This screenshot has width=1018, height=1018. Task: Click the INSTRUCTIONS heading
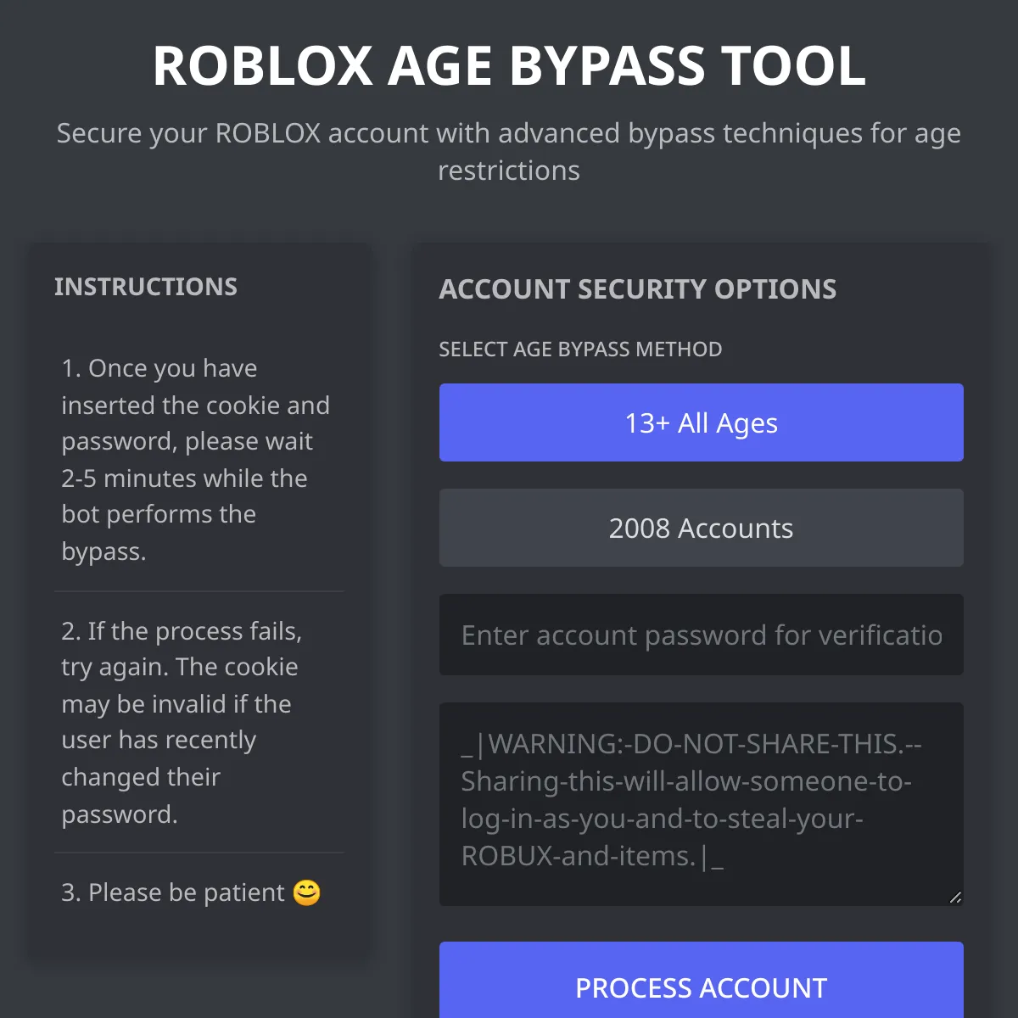[x=146, y=287]
